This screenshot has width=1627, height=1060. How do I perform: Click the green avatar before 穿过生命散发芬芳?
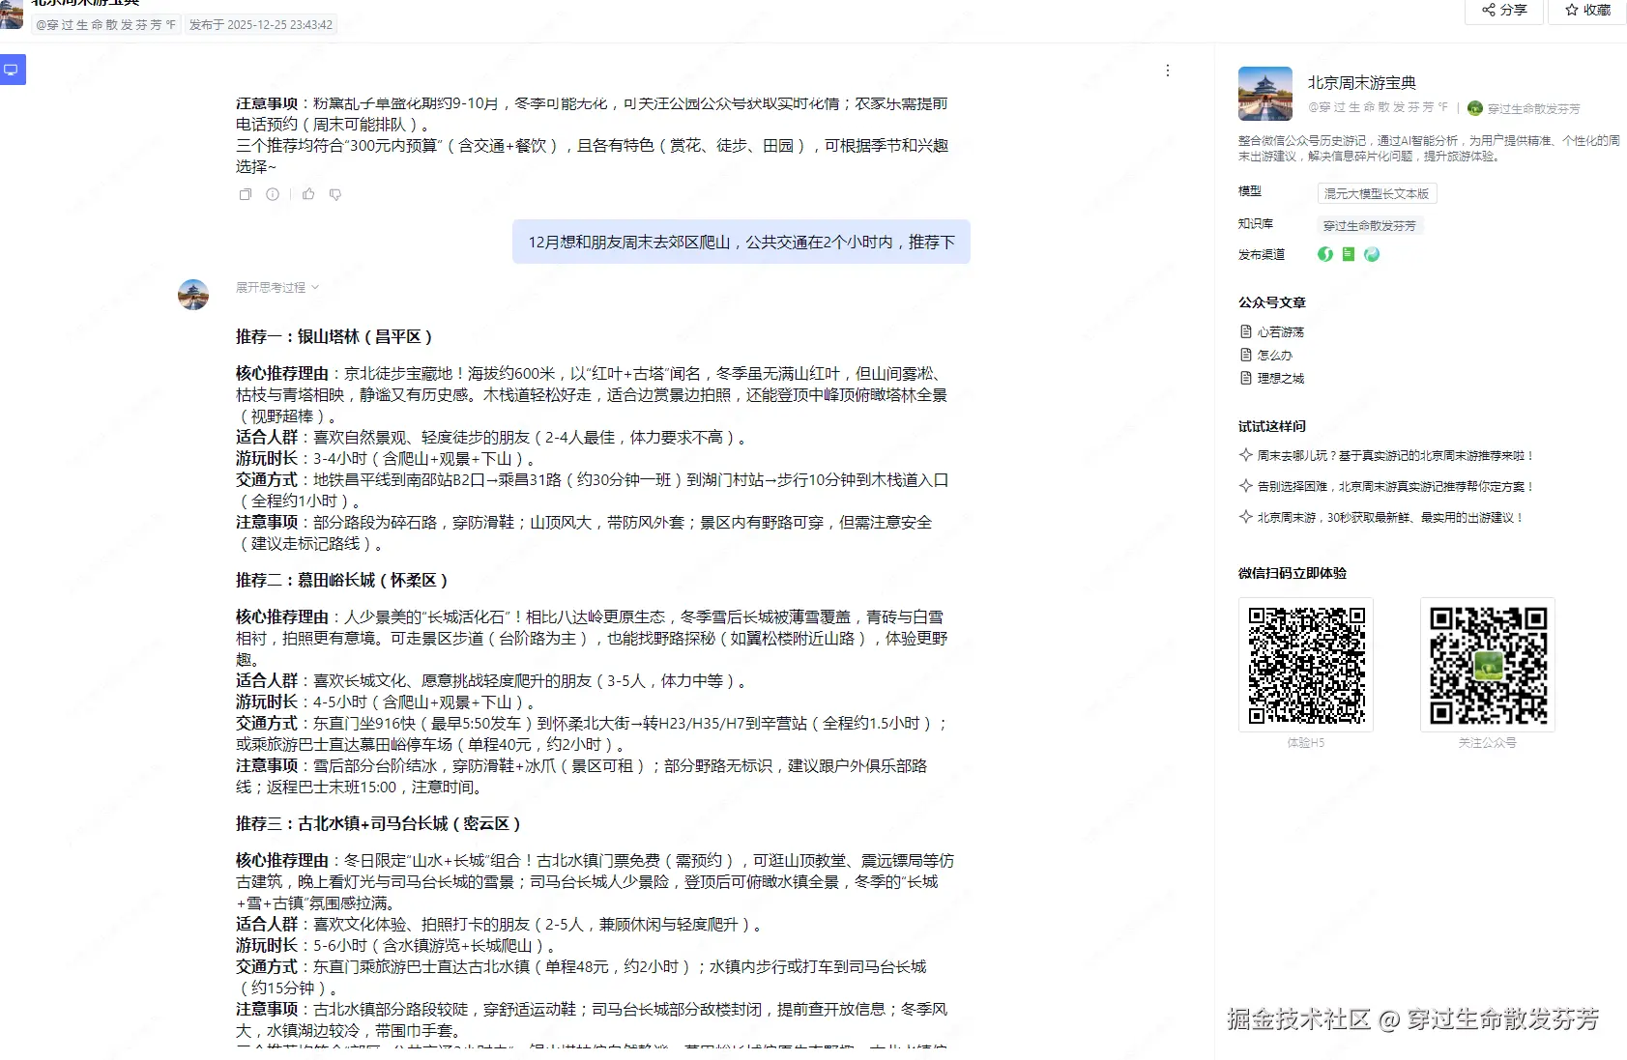(x=1475, y=108)
